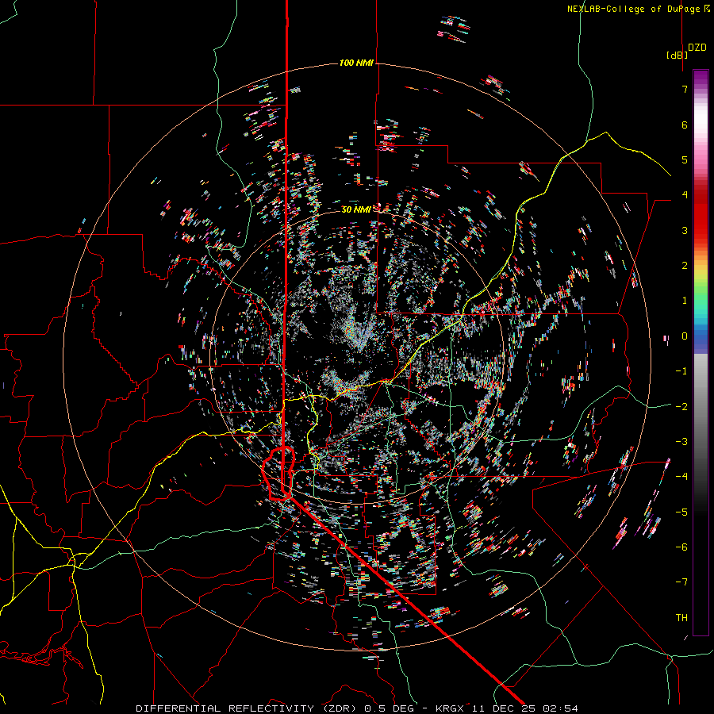
Task: Click the 1 value on the color scale
Action: [x=685, y=301]
